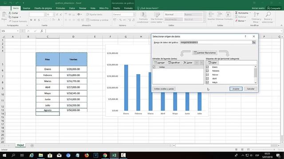Click the Borrar eraser icon
The height and width of the screenshot is (159, 284).
237,21
